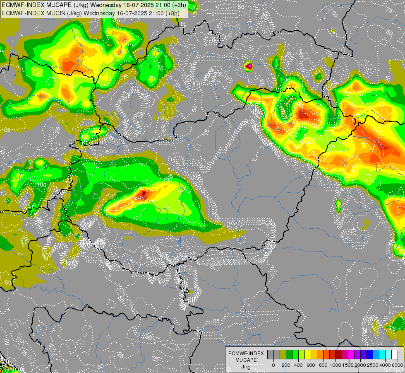
Task: Click the MUCIN title line in the header
Action: pos(91,13)
